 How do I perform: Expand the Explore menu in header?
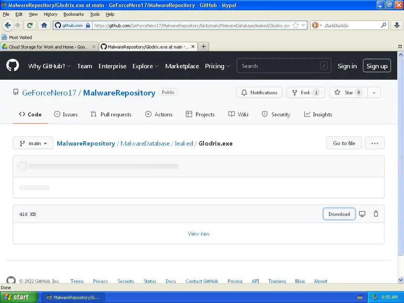pyautogui.click(x=145, y=66)
